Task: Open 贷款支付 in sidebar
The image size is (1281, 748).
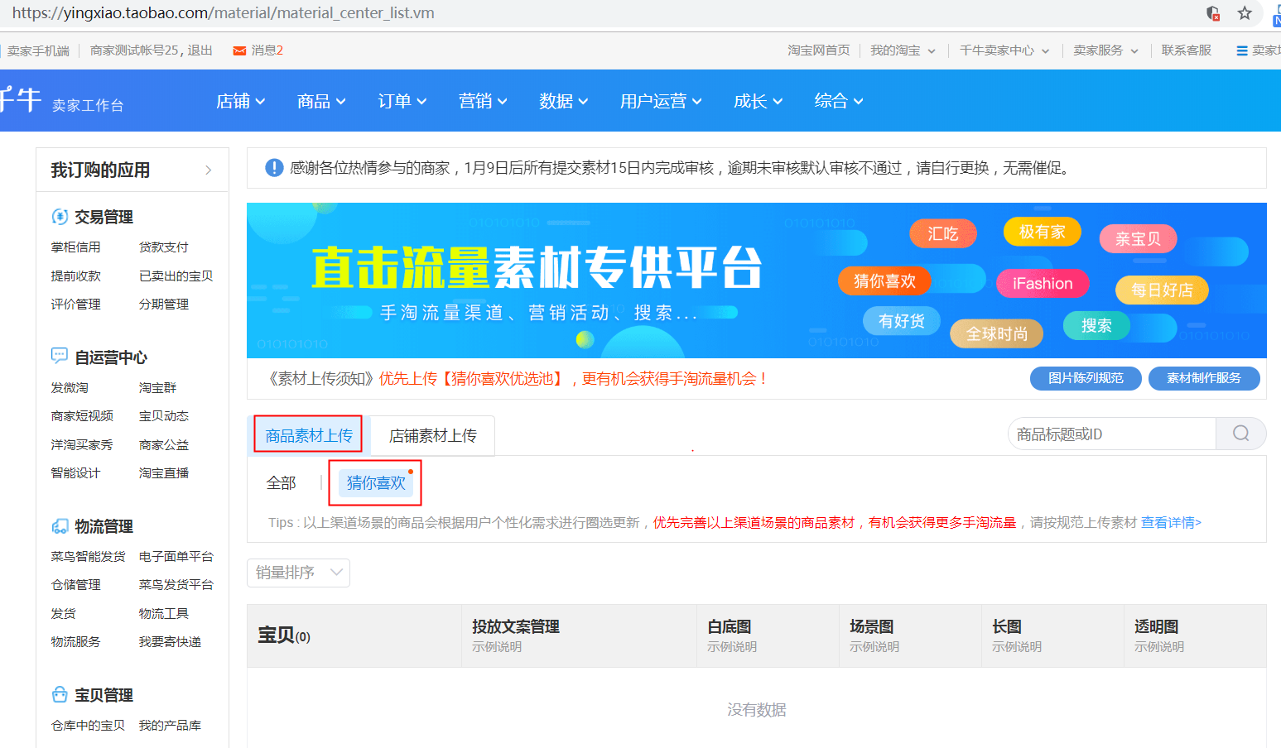Action: tap(164, 247)
